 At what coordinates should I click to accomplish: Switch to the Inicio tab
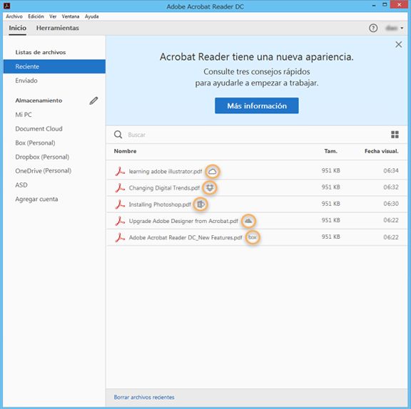click(x=18, y=28)
